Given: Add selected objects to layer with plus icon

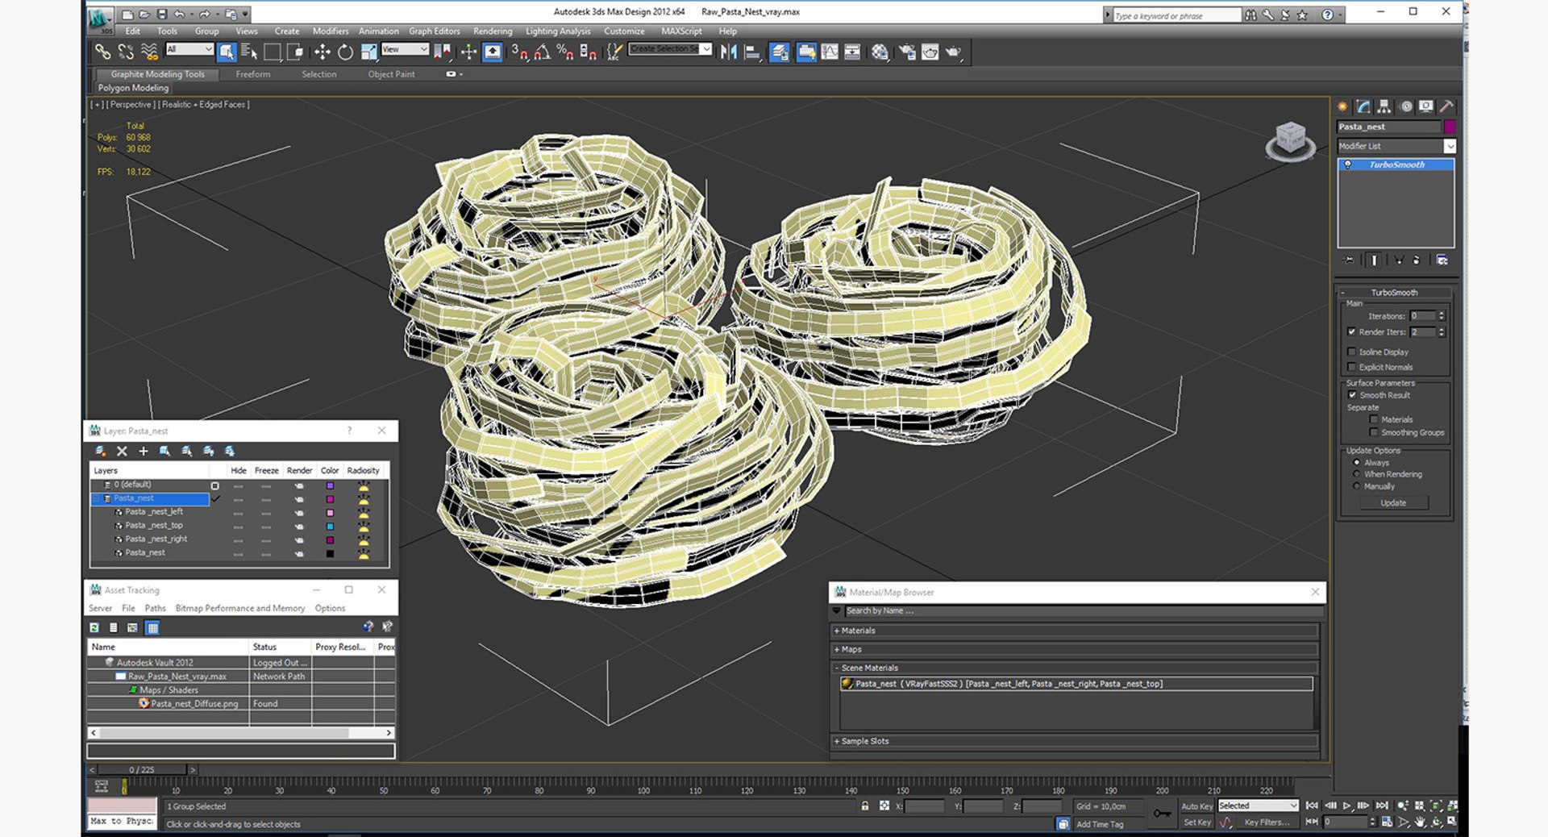Looking at the screenshot, I should pos(144,452).
